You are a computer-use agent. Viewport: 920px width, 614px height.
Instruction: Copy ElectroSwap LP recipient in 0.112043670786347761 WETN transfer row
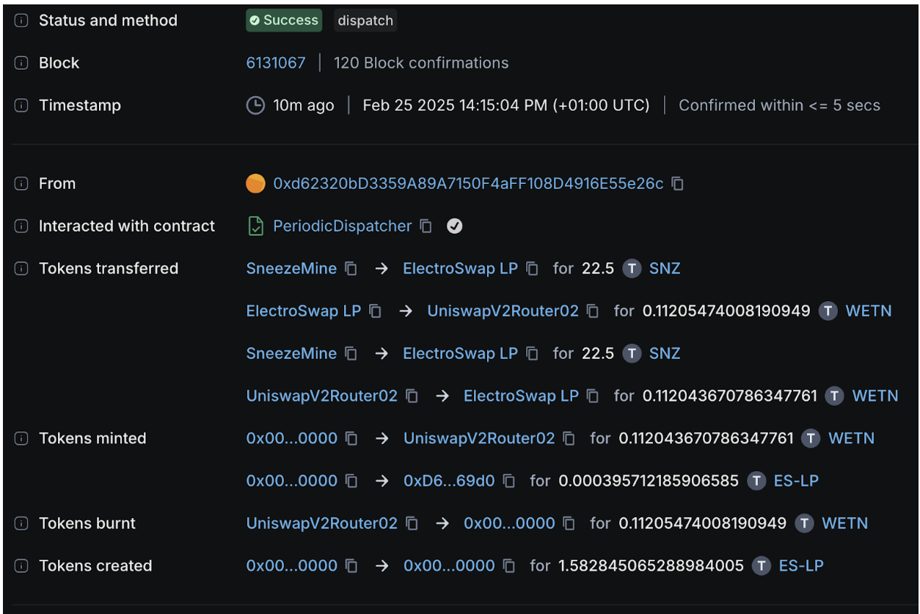(x=593, y=396)
